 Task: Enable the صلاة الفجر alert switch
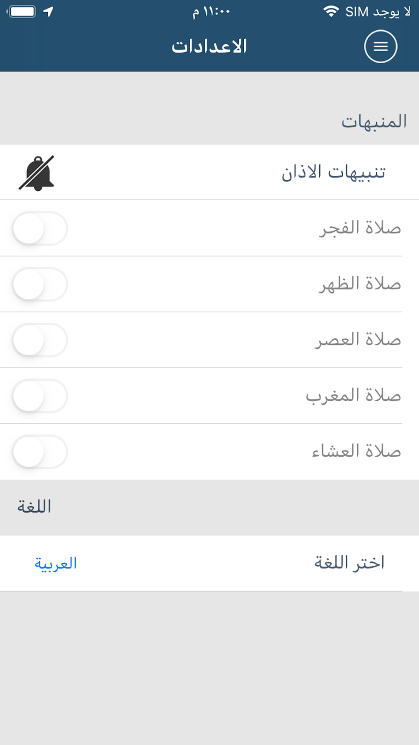(40, 228)
